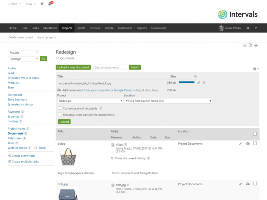Click Create a new project link
267x200 pixels.
(x=21, y=37)
